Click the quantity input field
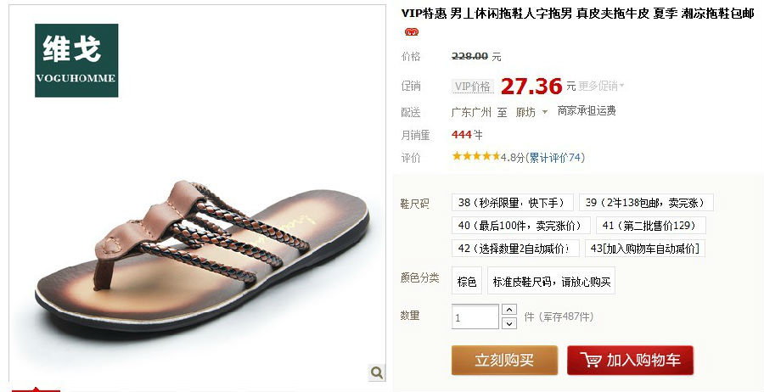This screenshot has width=764, height=392. click(475, 316)
